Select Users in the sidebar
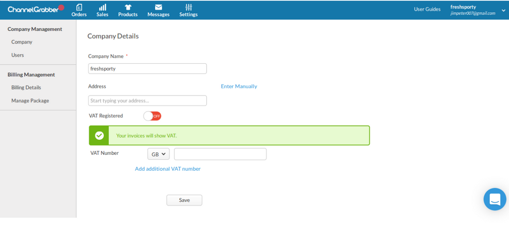The width and height of the screenshot is (509, 227). tap(18, 55)
